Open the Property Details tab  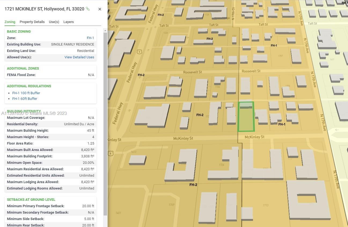point(32,22)
